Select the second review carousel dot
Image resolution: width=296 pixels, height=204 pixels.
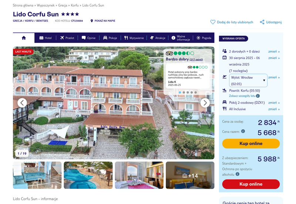(184, 92)
